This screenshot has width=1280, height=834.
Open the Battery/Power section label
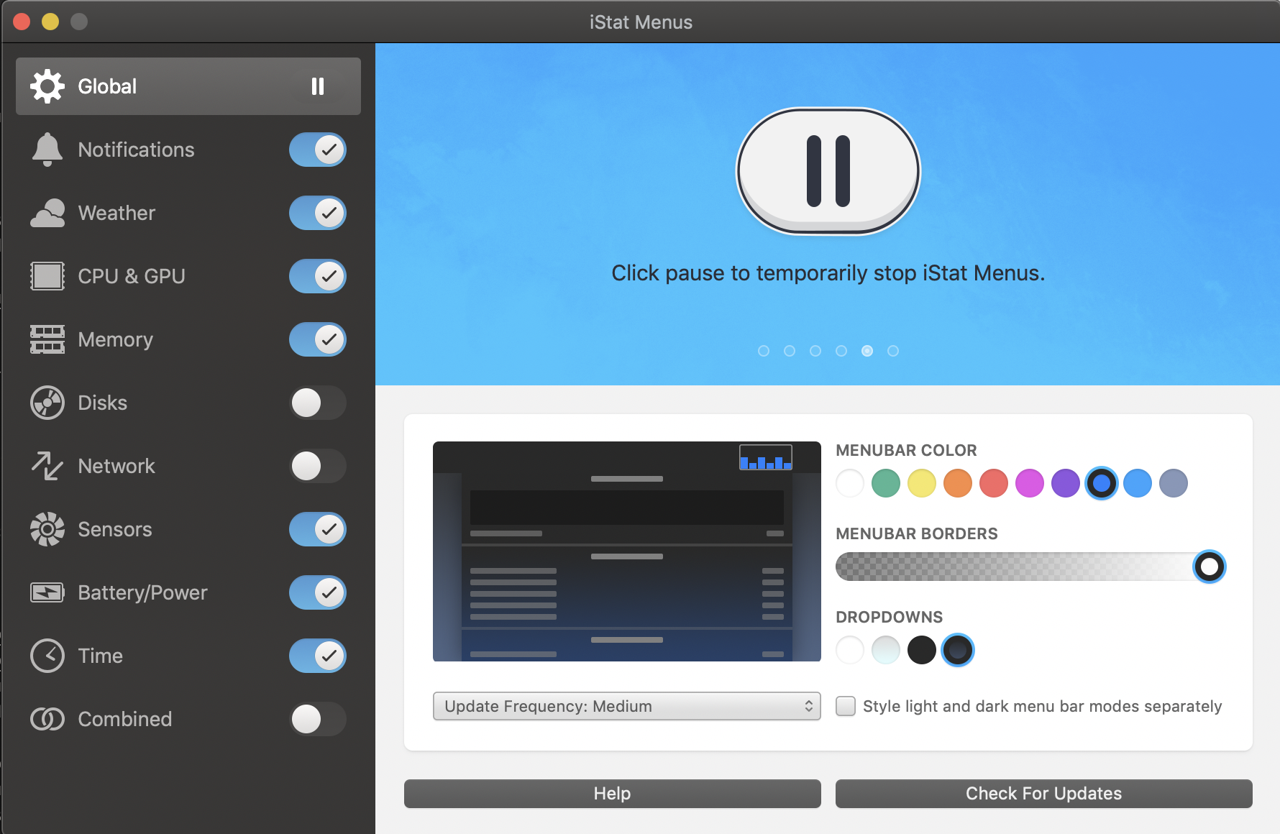(x=142, y=592)
